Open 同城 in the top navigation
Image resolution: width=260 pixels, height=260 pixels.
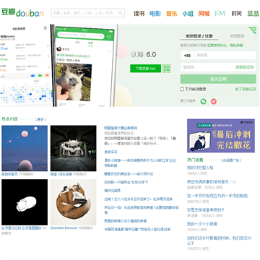tap(204, 14)
